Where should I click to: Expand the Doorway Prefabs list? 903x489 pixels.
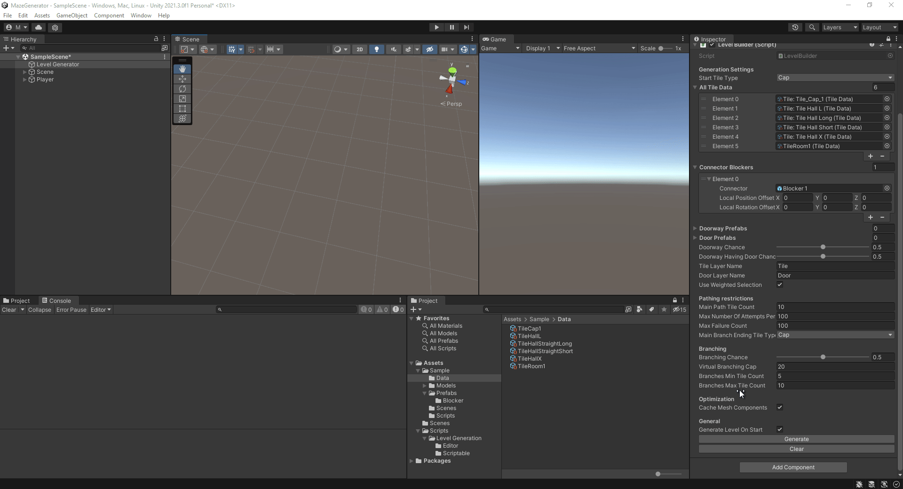coord(695,229)
